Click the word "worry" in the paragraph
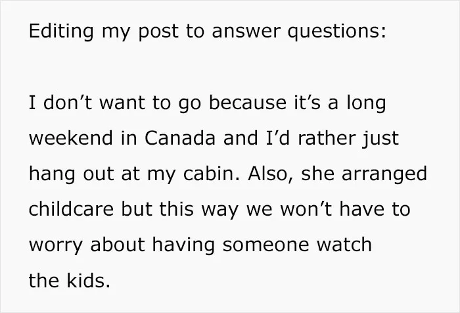The width and height of the screenshot is (460, 313). click(56, 246)
